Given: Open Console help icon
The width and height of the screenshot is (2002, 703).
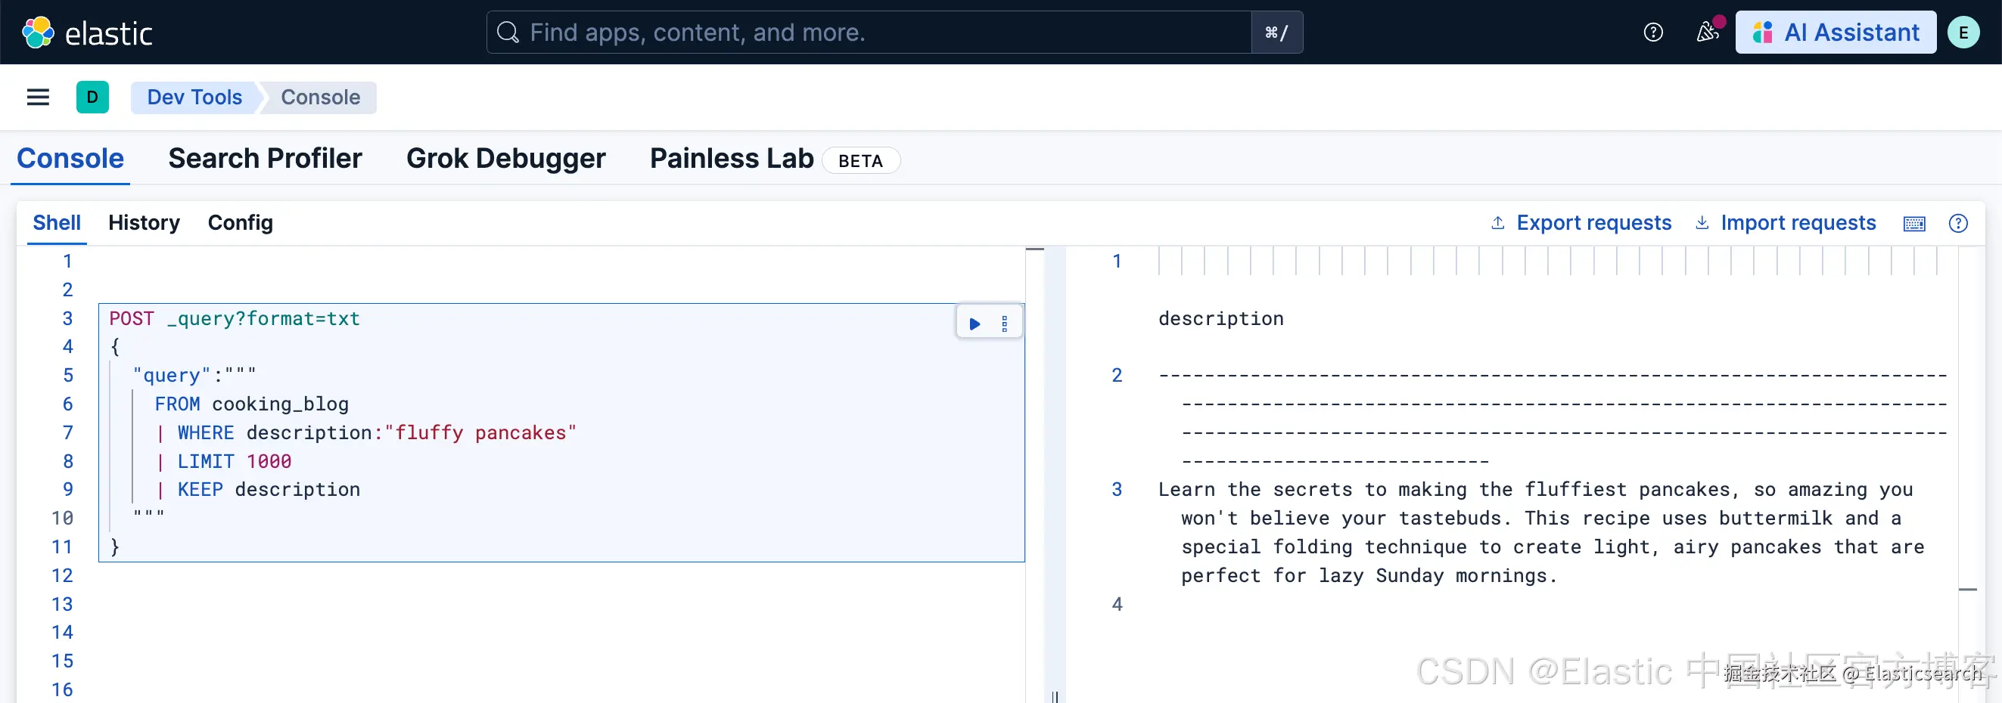Looking at the screenshot, I should point(1957,224).
